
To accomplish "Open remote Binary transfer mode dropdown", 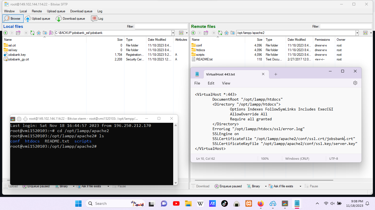I will tap(266, 186).
